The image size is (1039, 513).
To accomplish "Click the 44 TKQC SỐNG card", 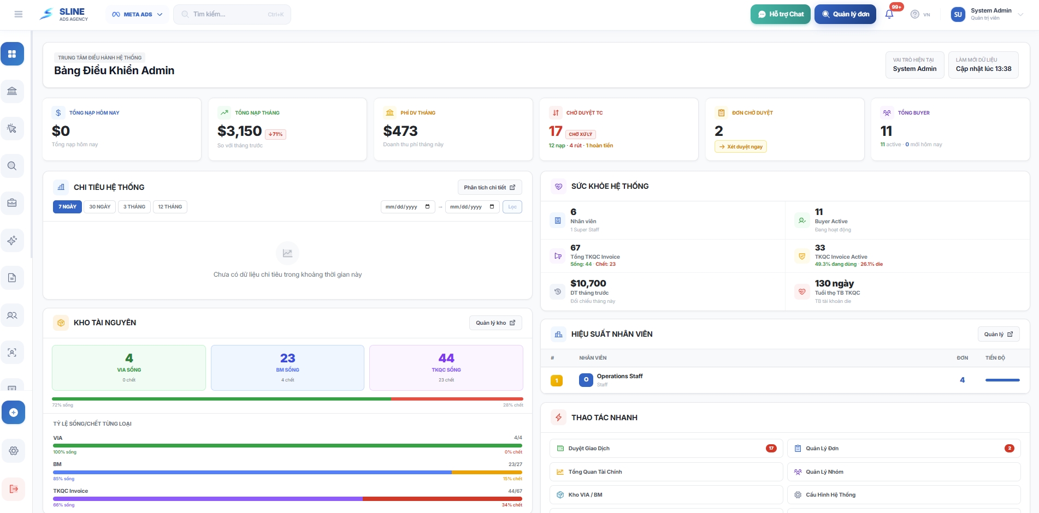I will pyautogui.click(x=446, y=368).
